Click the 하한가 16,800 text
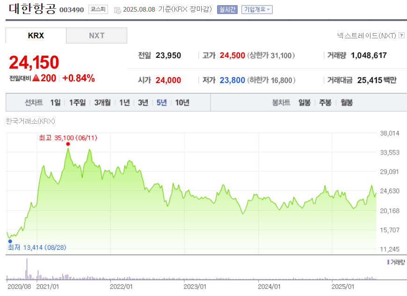 (271, 80)
